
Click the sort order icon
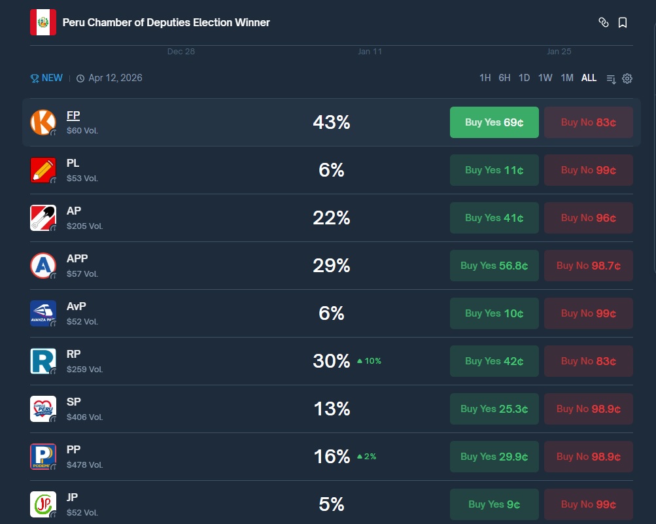click(611, 79)
